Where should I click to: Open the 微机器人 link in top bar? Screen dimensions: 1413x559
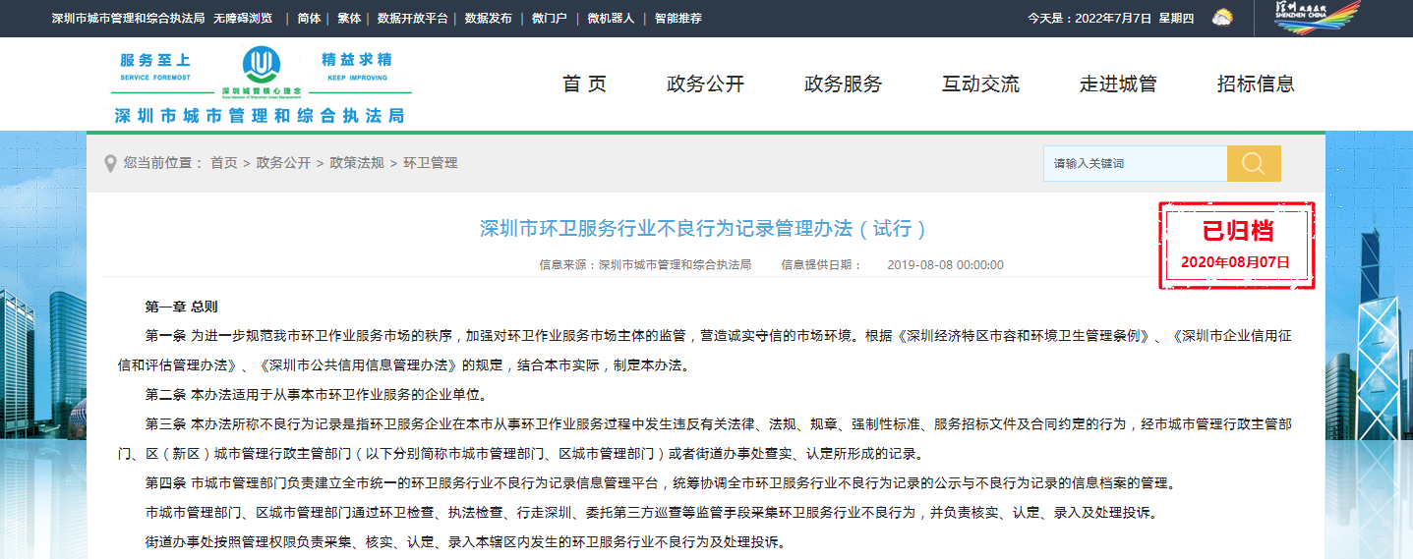pyautogui.click(x=611, y=19)
